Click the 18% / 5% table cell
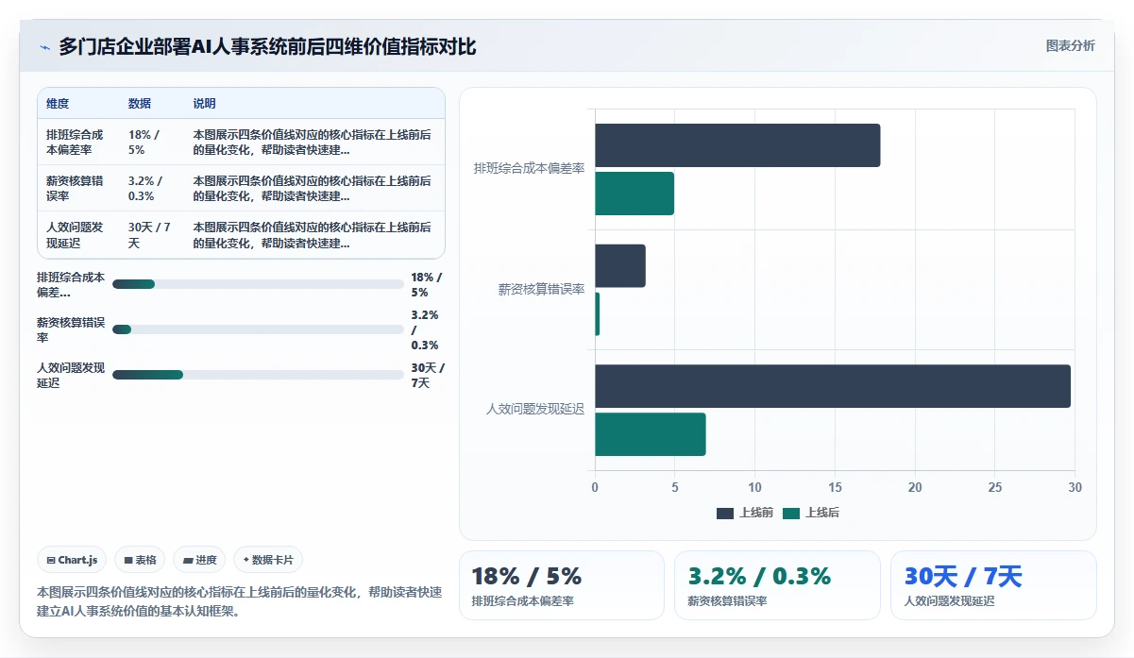1134x658 pixels. (144, 143)
